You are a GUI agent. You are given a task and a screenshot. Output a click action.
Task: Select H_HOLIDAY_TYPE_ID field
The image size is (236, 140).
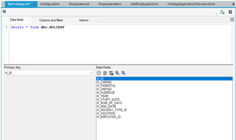164,110
